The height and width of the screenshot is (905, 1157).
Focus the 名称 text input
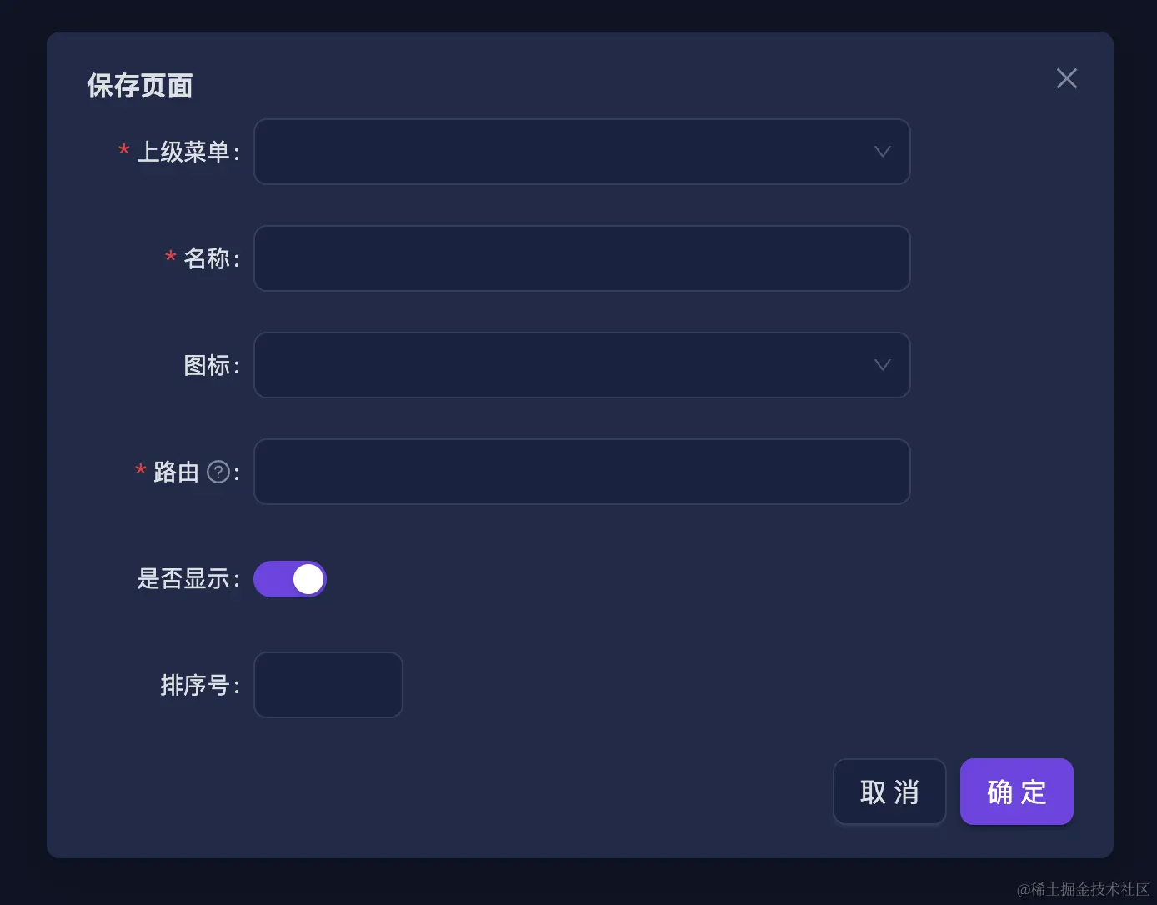(x=582, y=258)
